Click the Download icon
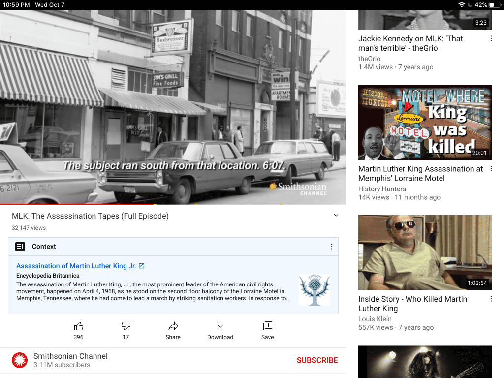Screen dimensions: 504x378 (220, 326)
